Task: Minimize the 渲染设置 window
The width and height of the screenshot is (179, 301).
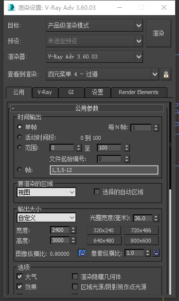Action: pos(120,7)
